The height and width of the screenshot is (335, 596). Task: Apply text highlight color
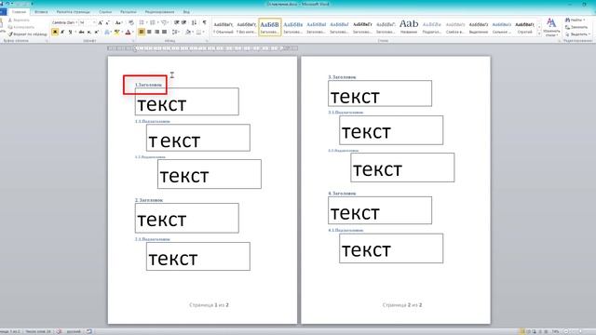(x=116, y=33)
